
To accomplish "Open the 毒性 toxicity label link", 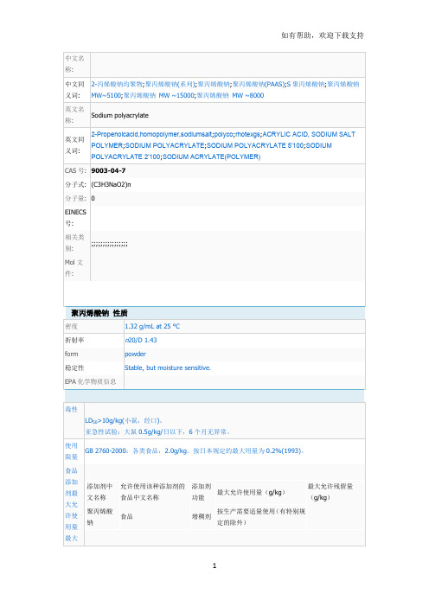I will coord(71,409).
